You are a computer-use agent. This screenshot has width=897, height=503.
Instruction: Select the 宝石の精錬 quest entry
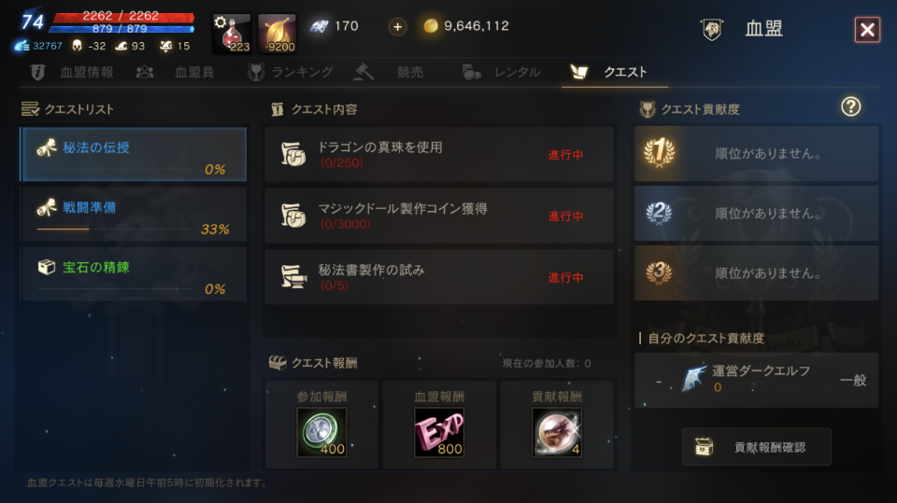[134, 274]
